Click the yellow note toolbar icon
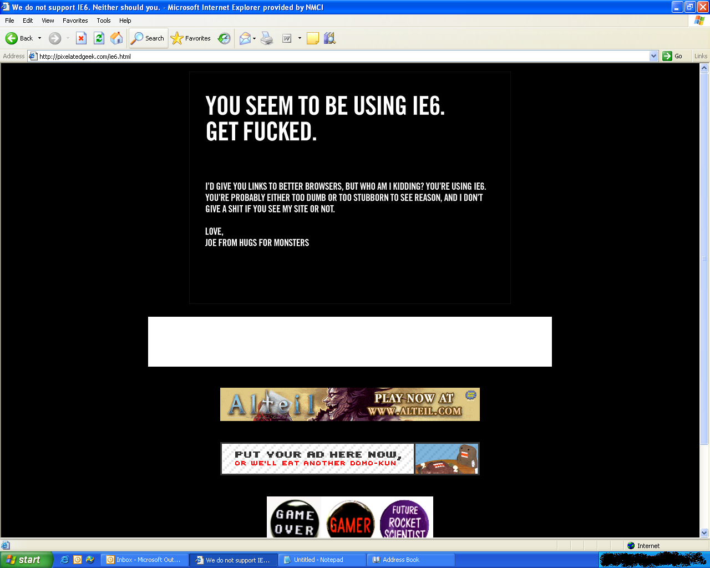This screenshot has width=710, height=568. tap(313, 38)
